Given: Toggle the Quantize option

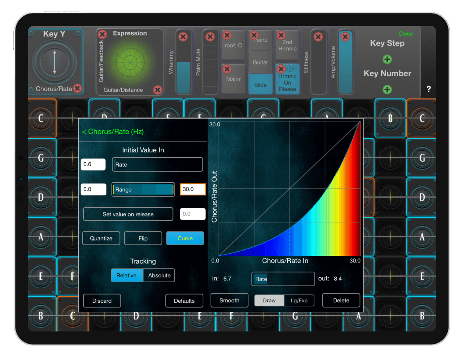Looking at the screenshot, I should click(x=101, y=238).
